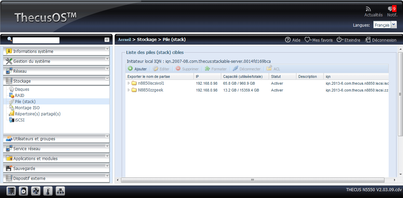
Task: Click the Activer status of n8850iscsivol1
Action: click(277, 83)
